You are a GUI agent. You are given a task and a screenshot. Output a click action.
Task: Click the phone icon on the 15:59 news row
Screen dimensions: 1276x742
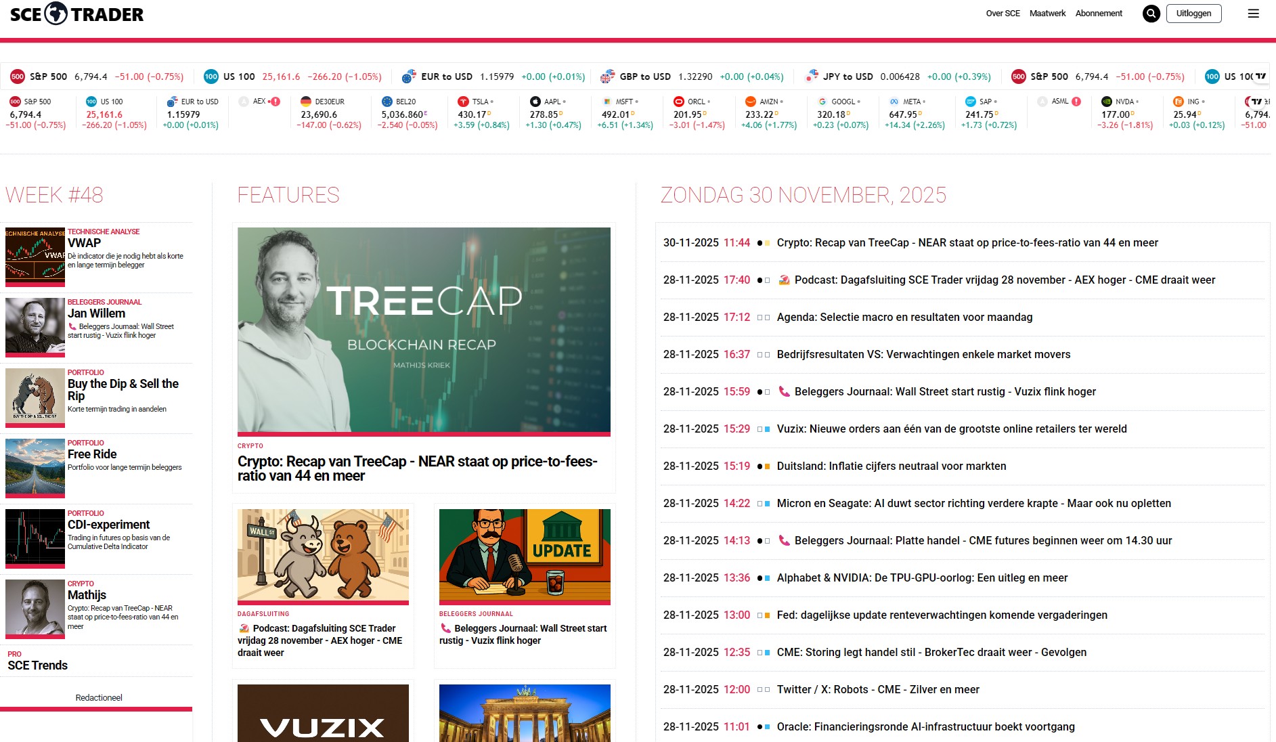[784, 391]
